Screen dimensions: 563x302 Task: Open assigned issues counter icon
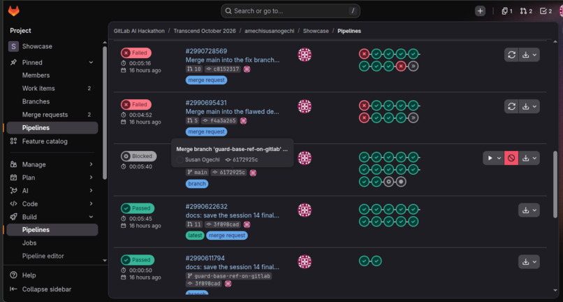pyautogui.click(x=507, y=11)
